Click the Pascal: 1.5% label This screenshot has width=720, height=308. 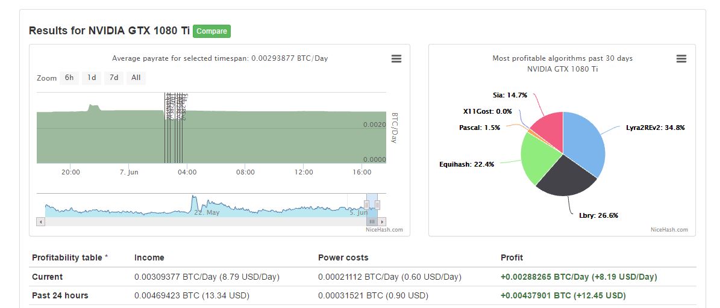pos(480,128)
